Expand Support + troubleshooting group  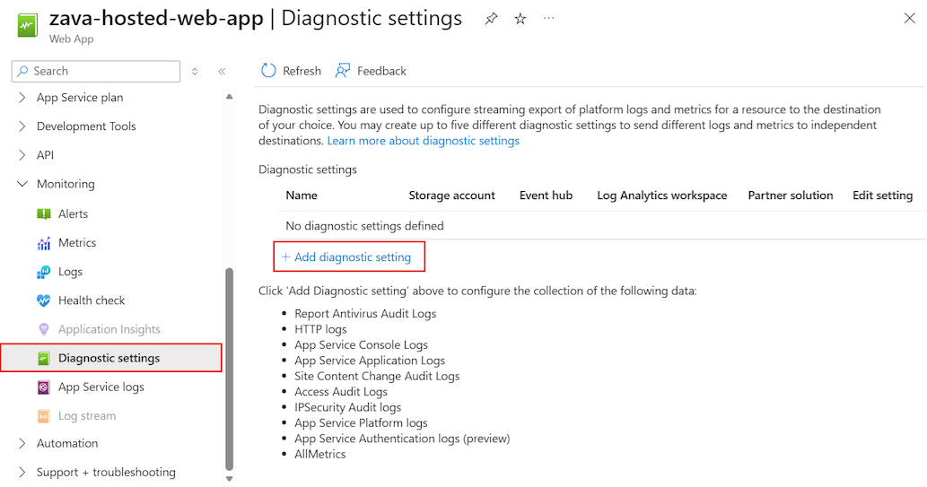pyautogui.click(x=22, y=473)
